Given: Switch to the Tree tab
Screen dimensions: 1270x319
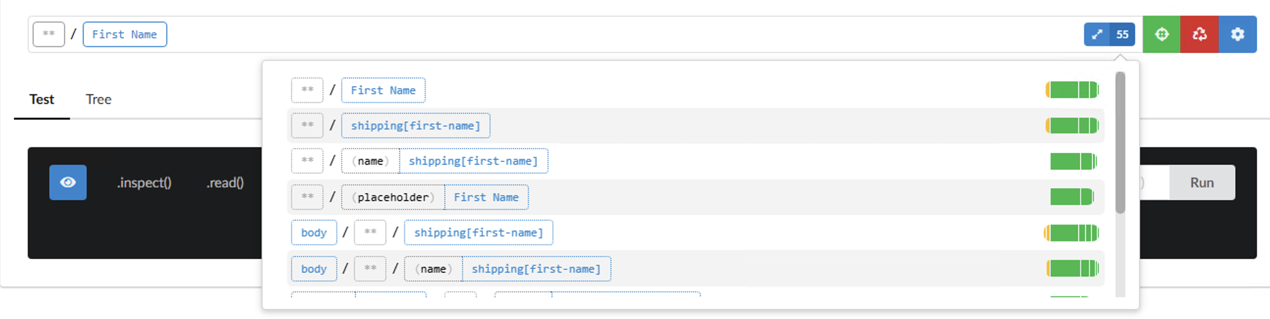Looking at the screenshot, I should (x=98, y=100).
